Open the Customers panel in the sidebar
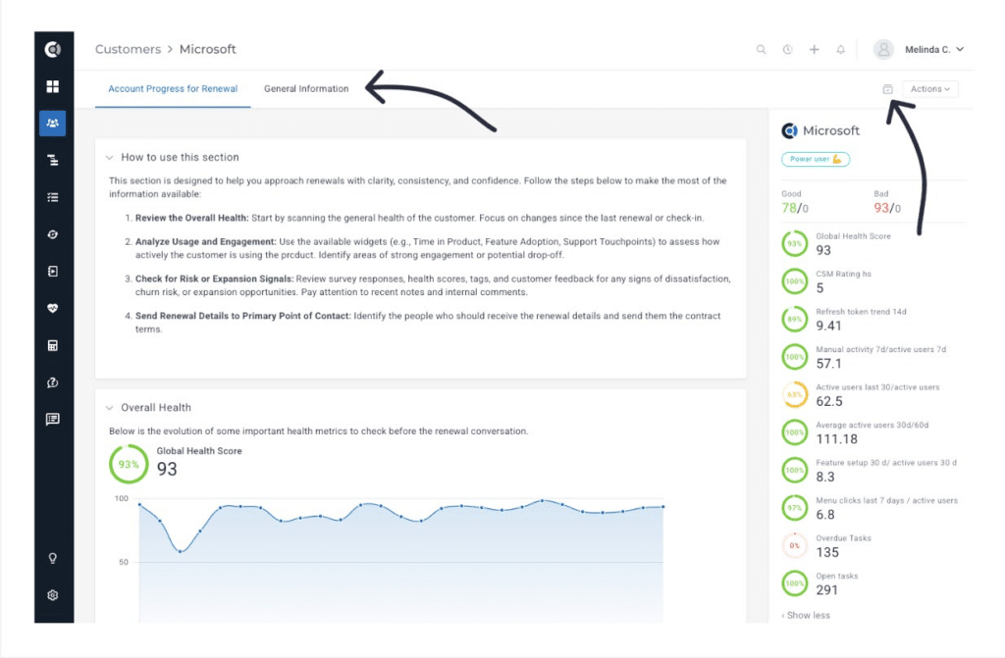Viewport: 1005px width, 658px height. point(53,123)
